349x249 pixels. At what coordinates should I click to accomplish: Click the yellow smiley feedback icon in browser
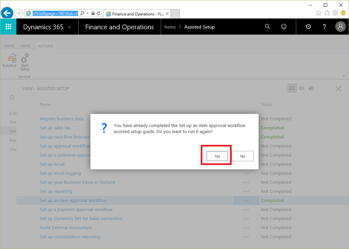[343, 13]
